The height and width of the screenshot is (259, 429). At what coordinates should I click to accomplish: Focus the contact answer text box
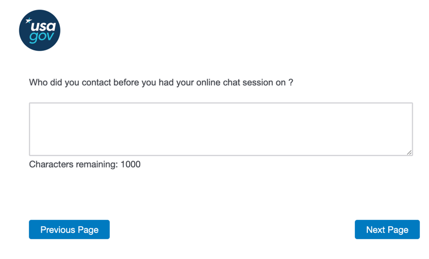pos(220,129)
